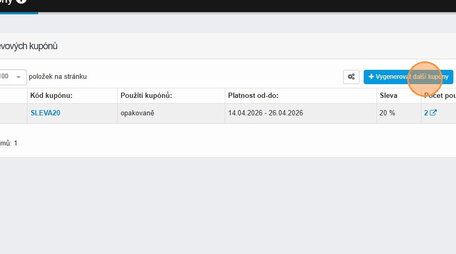
Task: Click the total records count text
Action: click(8, 143)
